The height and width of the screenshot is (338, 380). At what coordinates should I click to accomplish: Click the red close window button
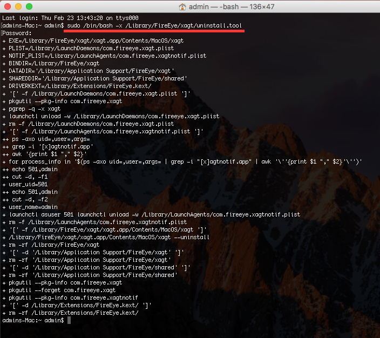pyautogui.click(x=8, y=6)
